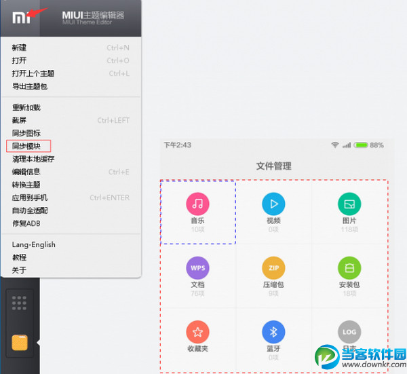Choose 打开 (Open) menu entry
Screen dimensions: 407x374
click(19, 60)
